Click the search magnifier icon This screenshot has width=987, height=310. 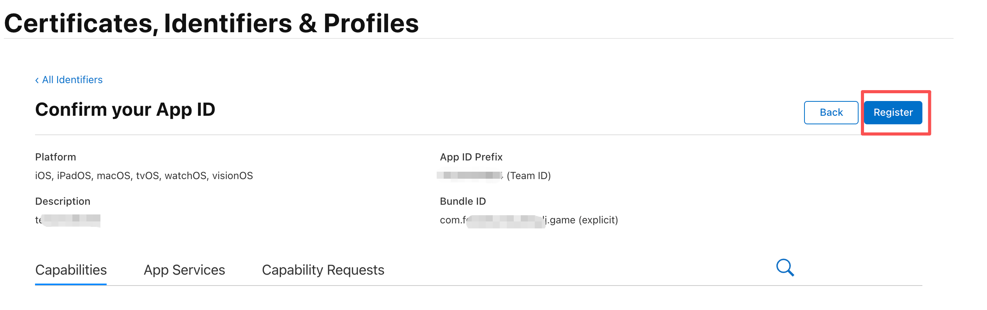785,268
